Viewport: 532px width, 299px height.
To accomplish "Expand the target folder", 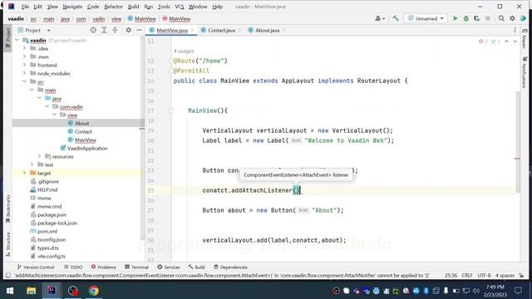I will point(24,173).
